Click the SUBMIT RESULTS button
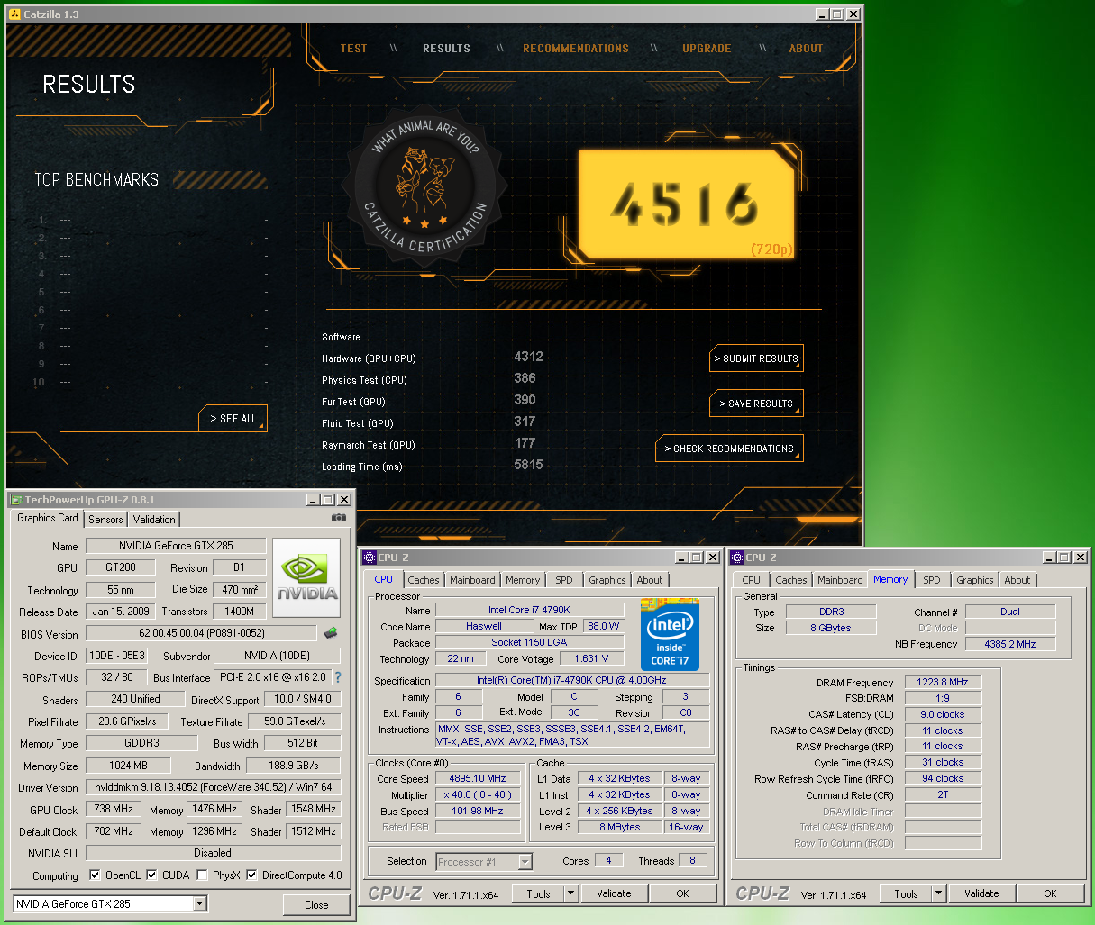This screenshot has height=925, width=1095. (x=756, y=358)
